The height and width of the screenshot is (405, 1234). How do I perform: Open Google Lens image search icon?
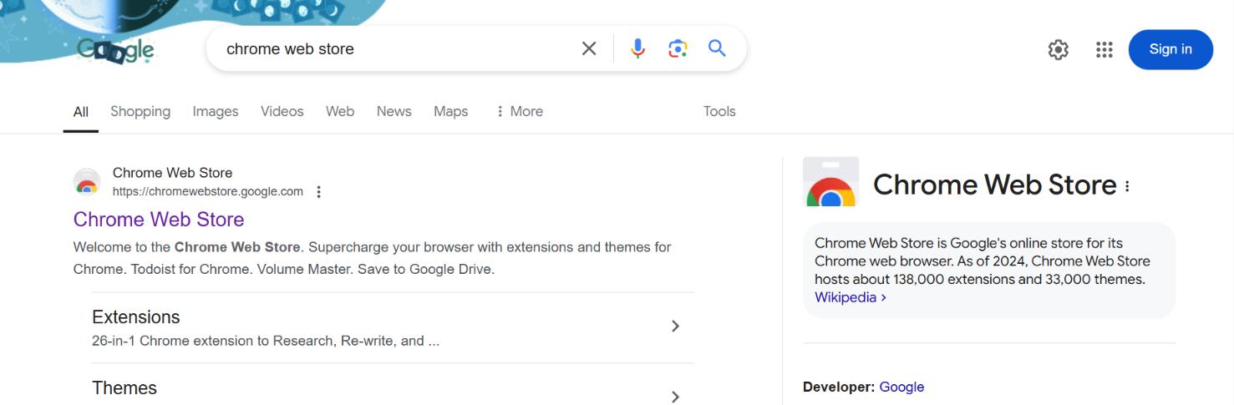(x=678, y=48)
